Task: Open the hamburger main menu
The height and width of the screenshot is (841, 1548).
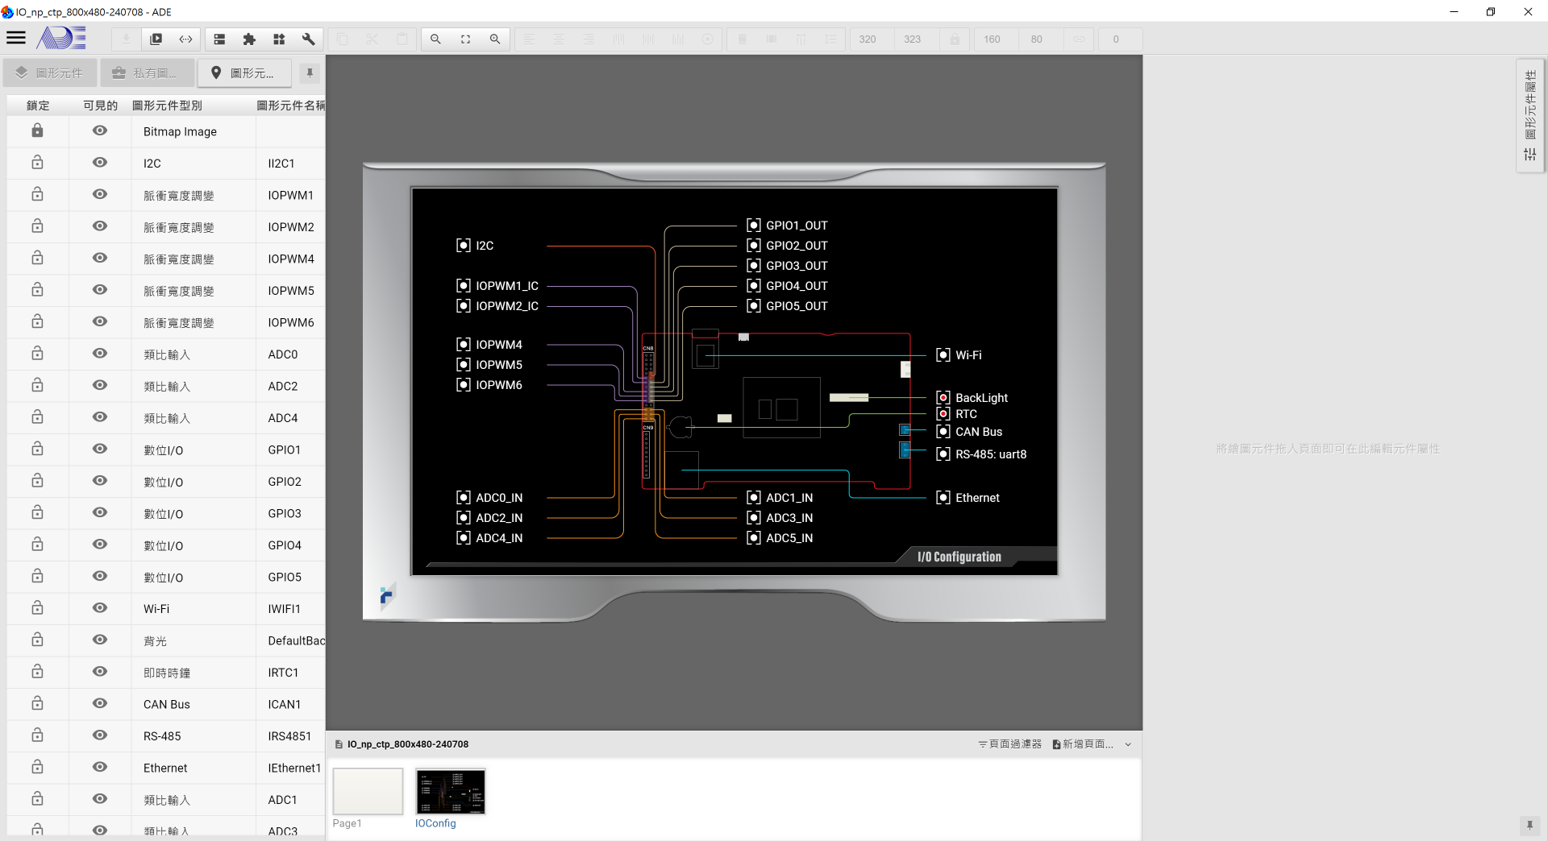Action: pyautogui.click(x=16, y=37)
